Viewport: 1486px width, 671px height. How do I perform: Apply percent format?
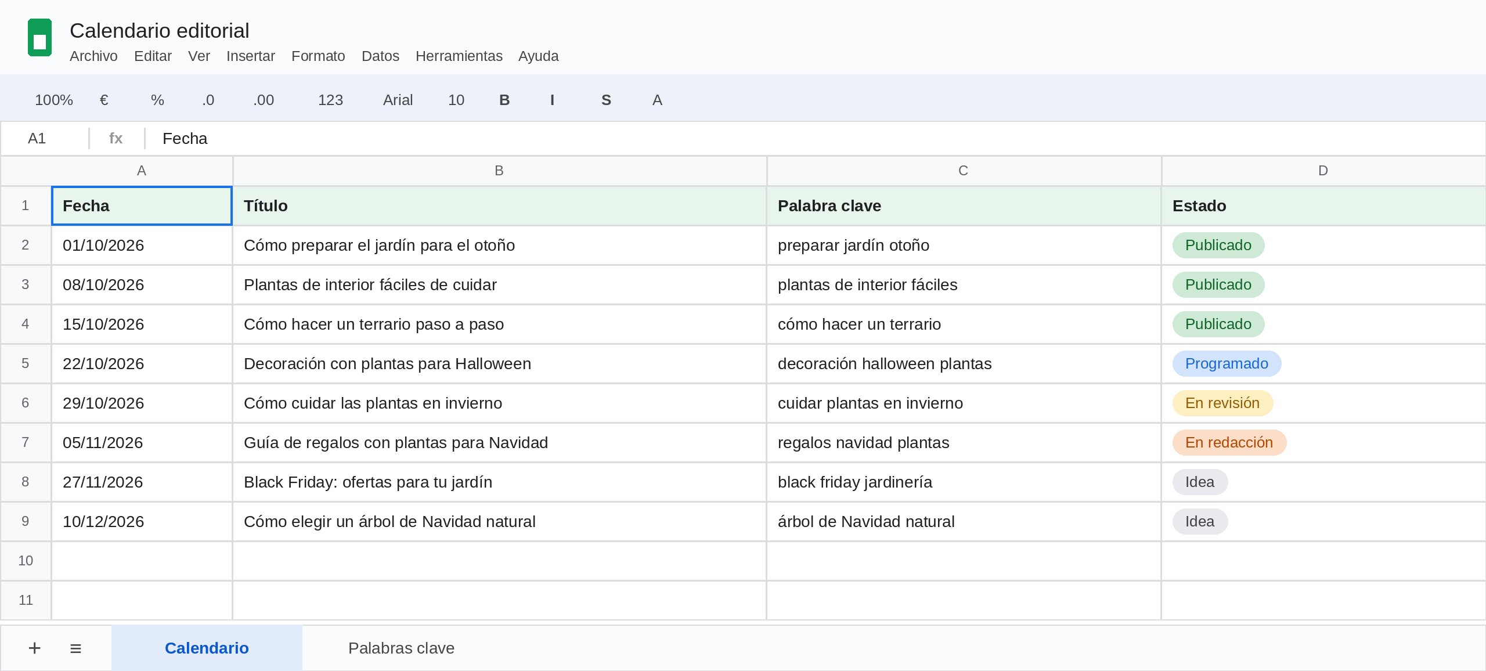(x=157, y=100)
